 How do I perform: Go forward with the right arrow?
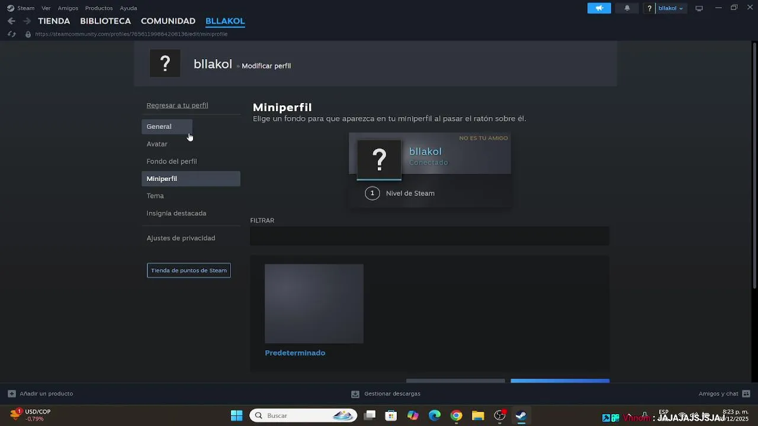coord(27,21)
